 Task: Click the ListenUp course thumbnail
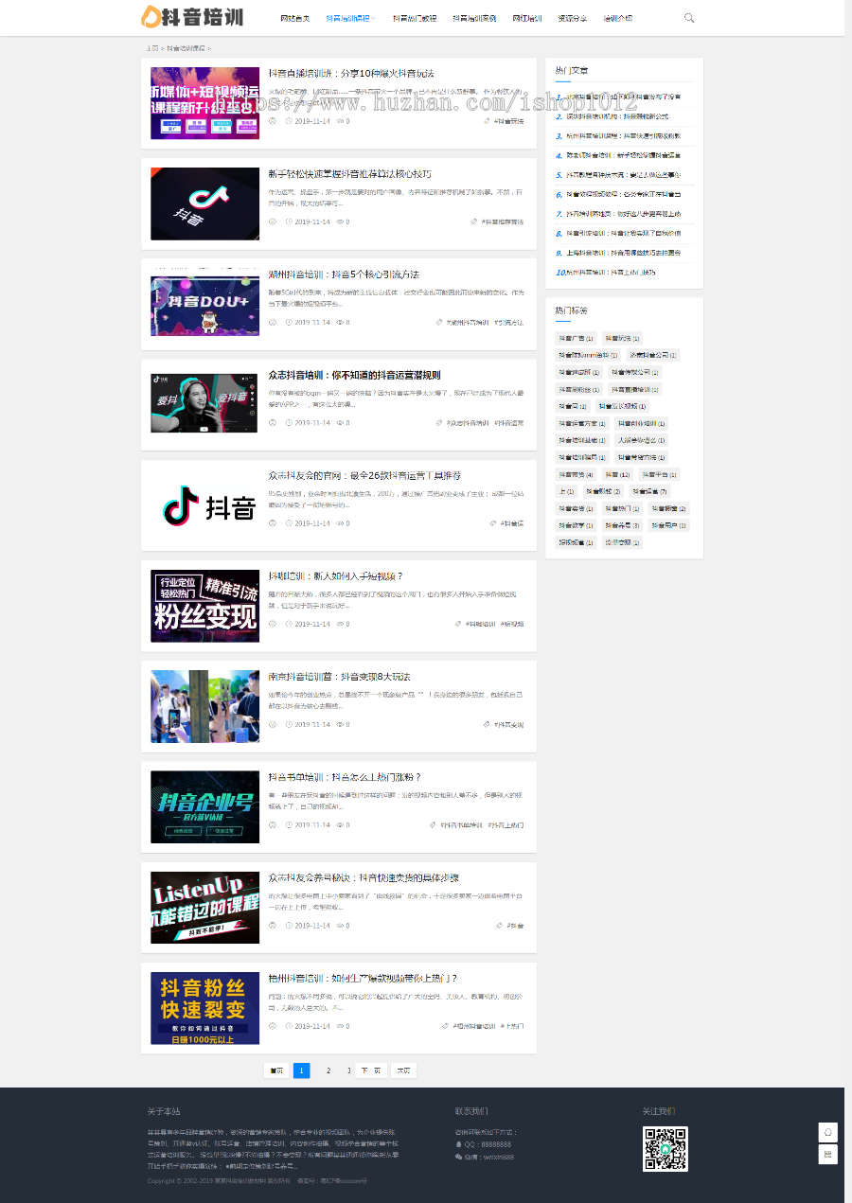[x=204, y=908]
